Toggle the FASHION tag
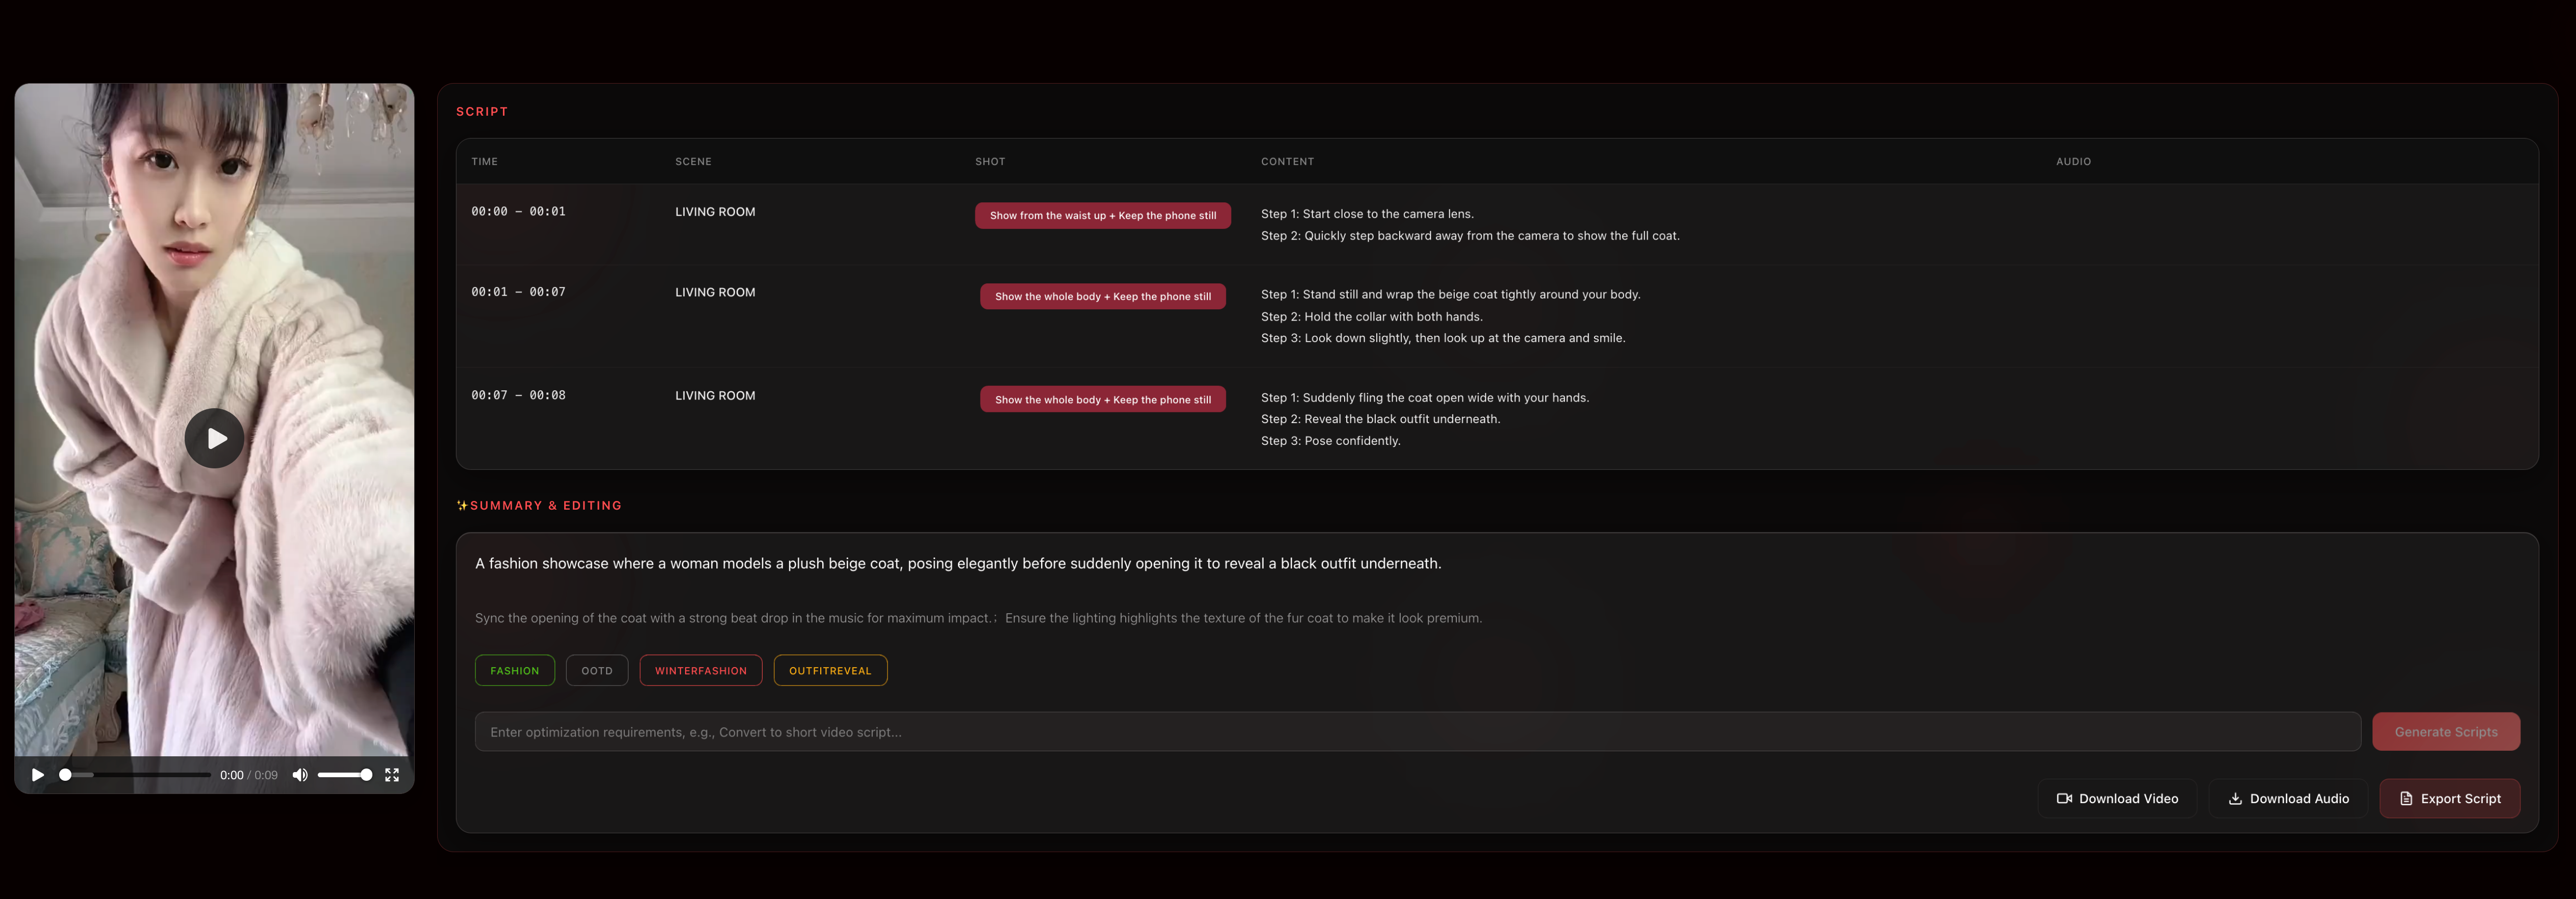Viewport: 2576px width, 899px height. (x=514, y=670)
